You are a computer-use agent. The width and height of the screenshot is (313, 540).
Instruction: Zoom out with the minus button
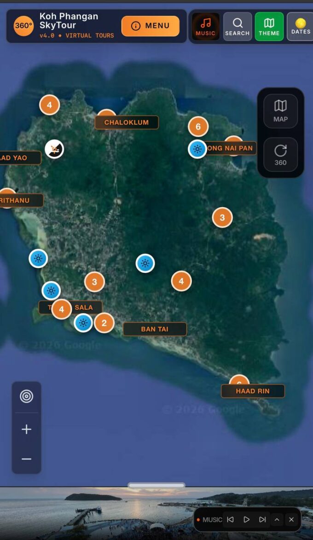pyautogui.click(x=27, y=459)
